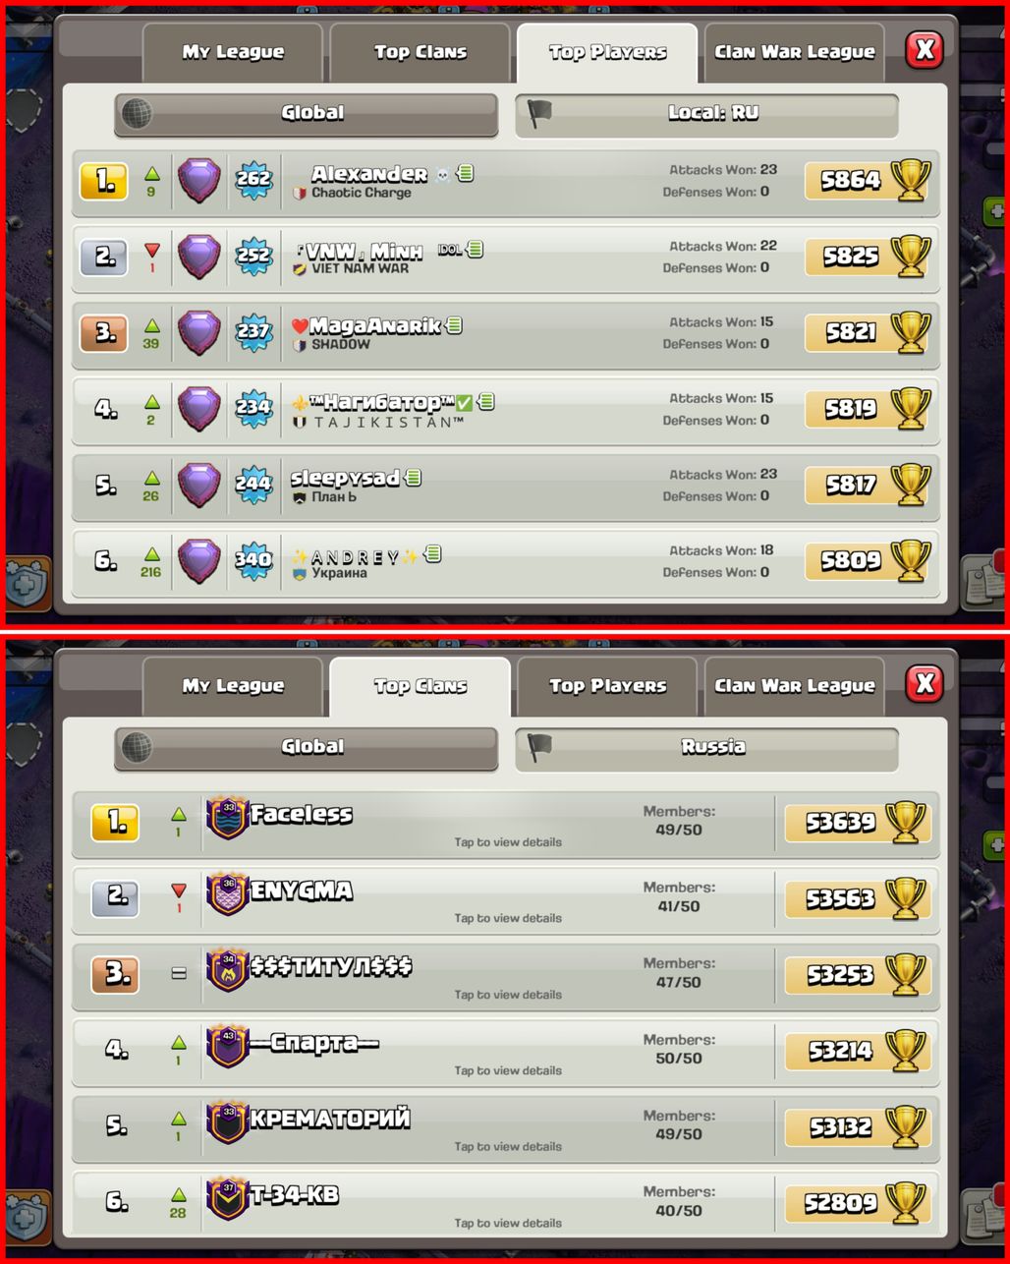Tap the ENYGMA clan shield badge
The image size is (1010, 1264).
pos(227,894)
